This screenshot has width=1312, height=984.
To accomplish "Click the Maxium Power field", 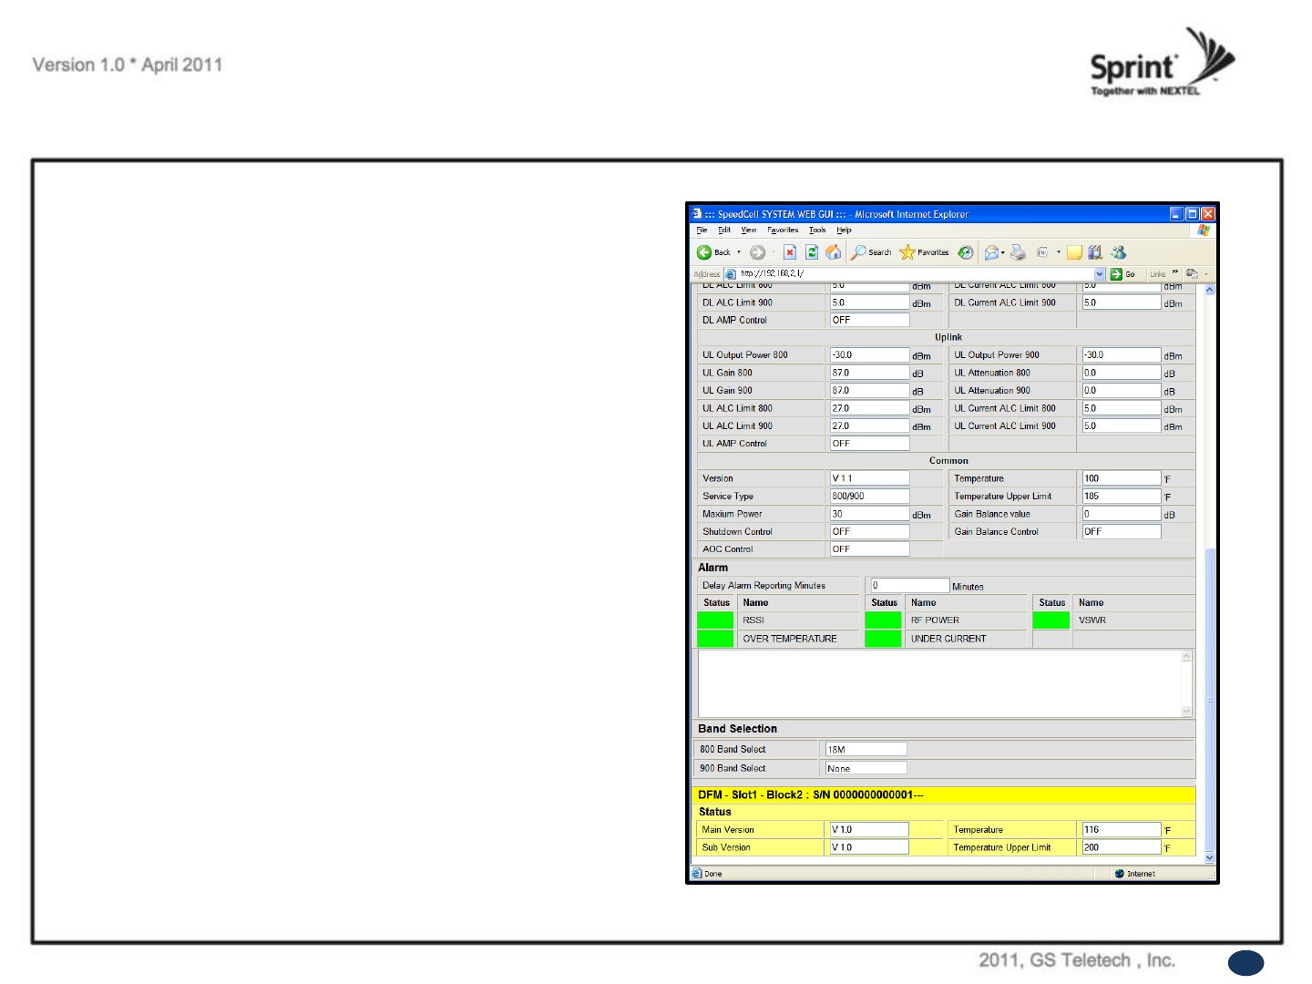I will [x=869, y=514].
